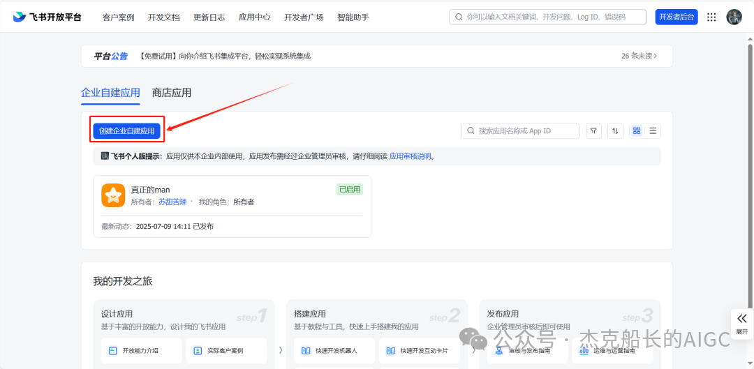The width and height of the screenshot is (754, 369).
Task: Open the 快速开发互动卡片 card
Action: point(420,351)
